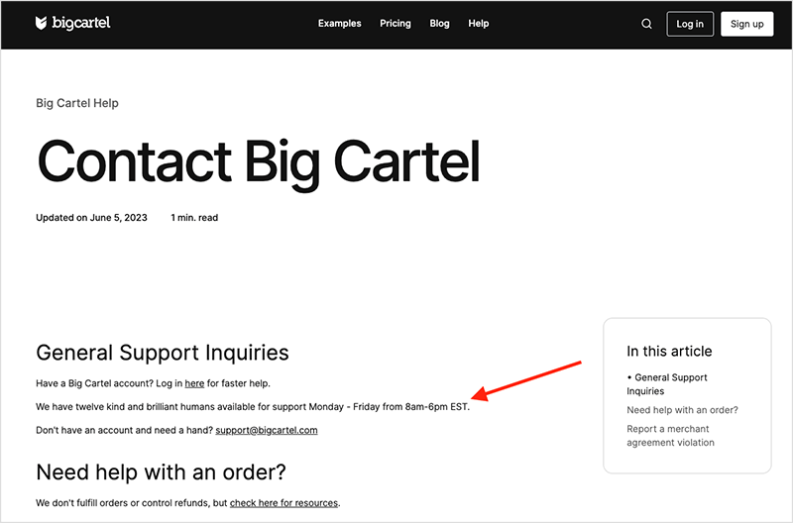This screenshot has width=793, height=523.
Task: Click the Log in button
Action: [x=690, y=24]
